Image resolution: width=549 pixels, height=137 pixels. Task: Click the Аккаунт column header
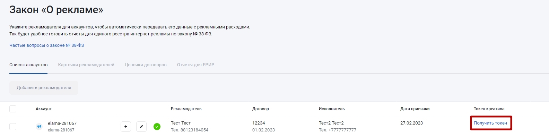click(x=44, y=109)
